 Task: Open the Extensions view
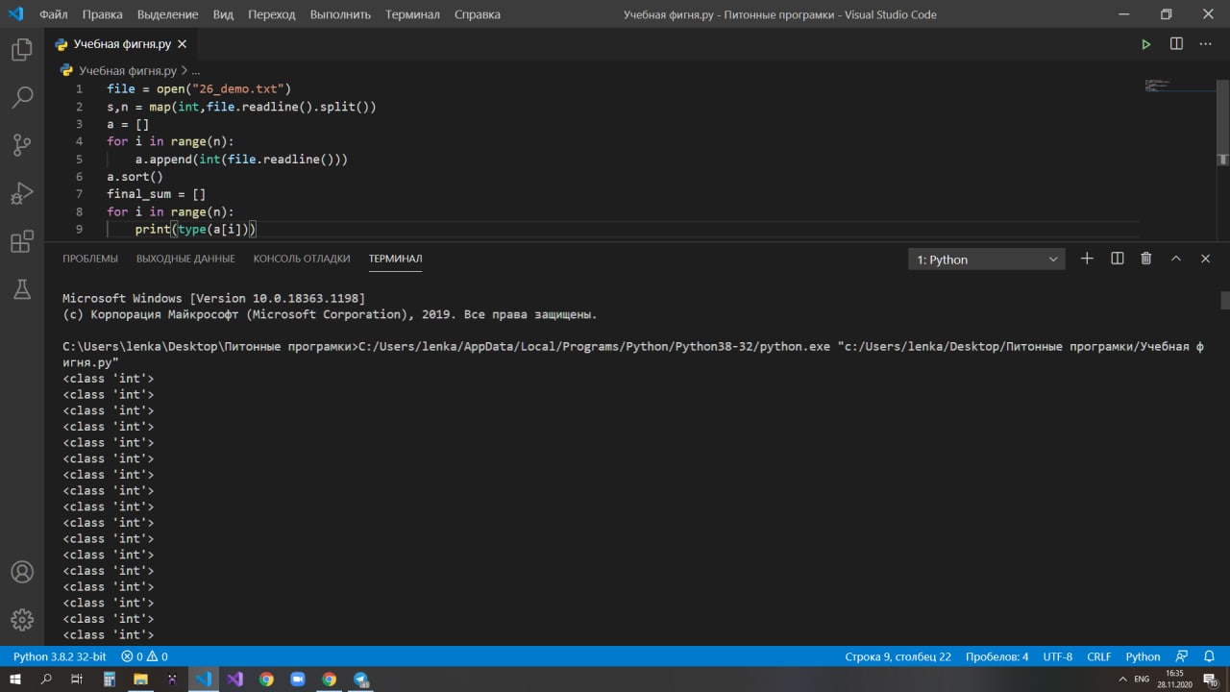[21, 241]
